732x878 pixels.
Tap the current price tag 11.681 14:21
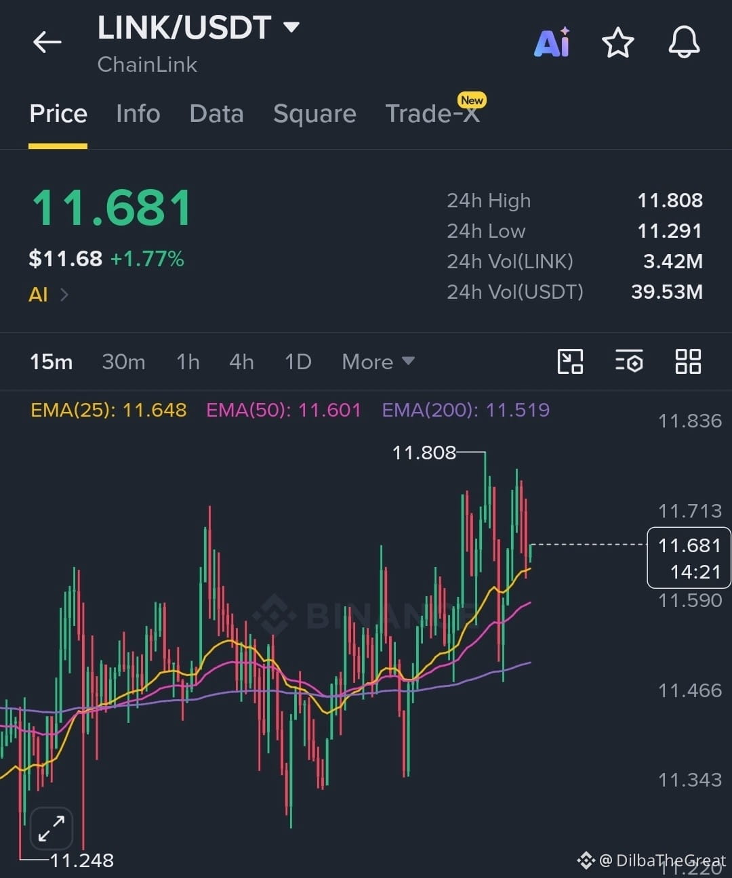[x=689, y=558]
